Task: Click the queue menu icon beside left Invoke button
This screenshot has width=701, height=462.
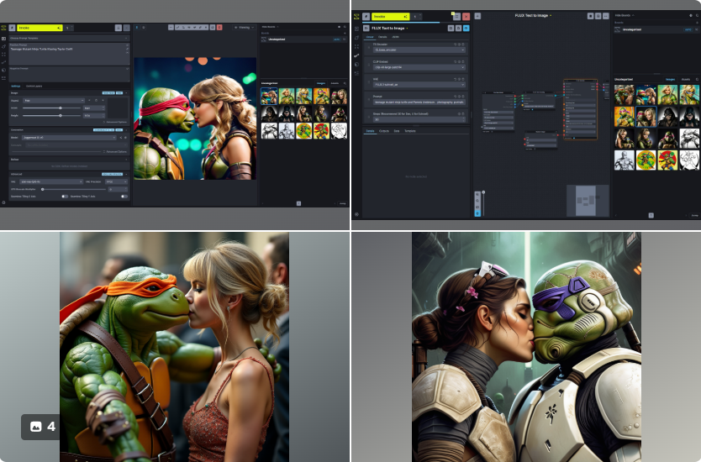Action: pyautogui.click(x=118, y=28)
